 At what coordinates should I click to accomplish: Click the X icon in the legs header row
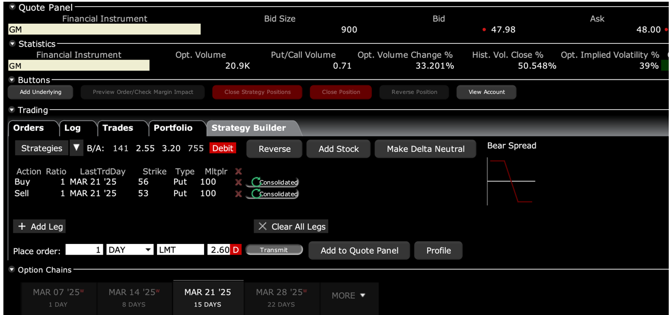click(x=238, y=172)
